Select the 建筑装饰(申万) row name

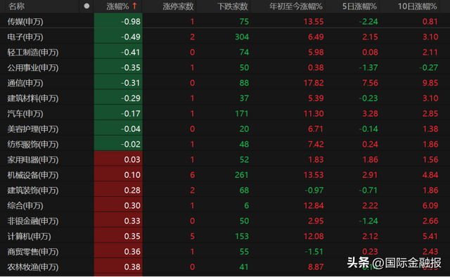tap(33, 191)
